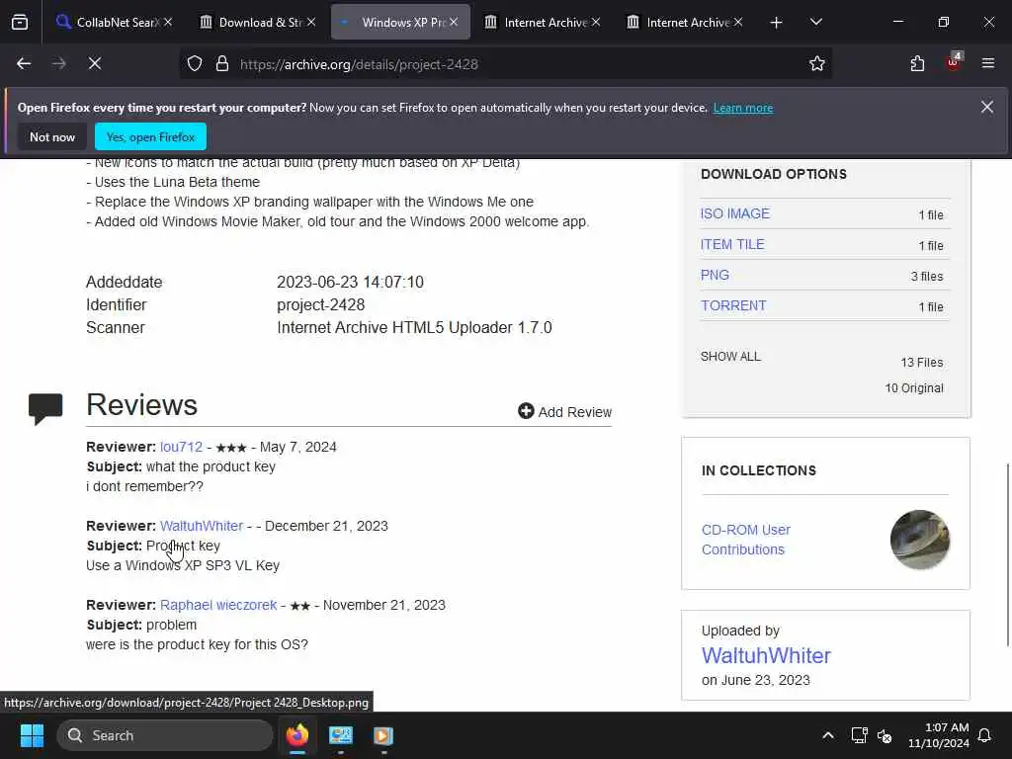Screen dimensions: 1012x759
Task: Click the Add Review plus icon
Action: tap(526, 411)
